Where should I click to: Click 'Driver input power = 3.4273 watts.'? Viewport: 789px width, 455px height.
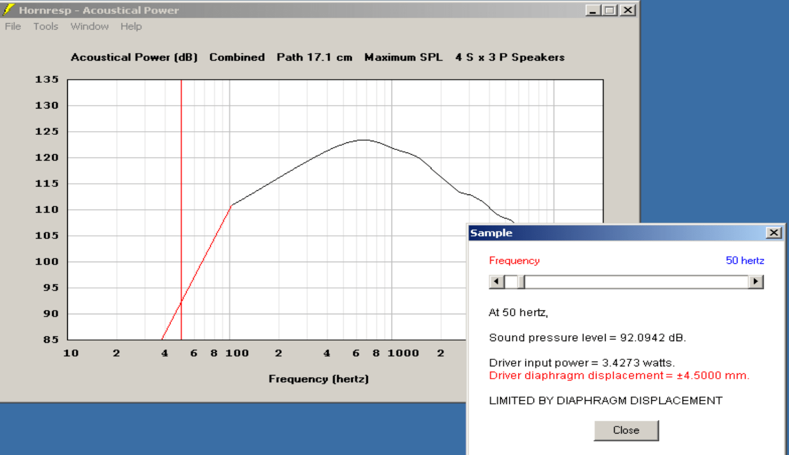pos(582,363)
